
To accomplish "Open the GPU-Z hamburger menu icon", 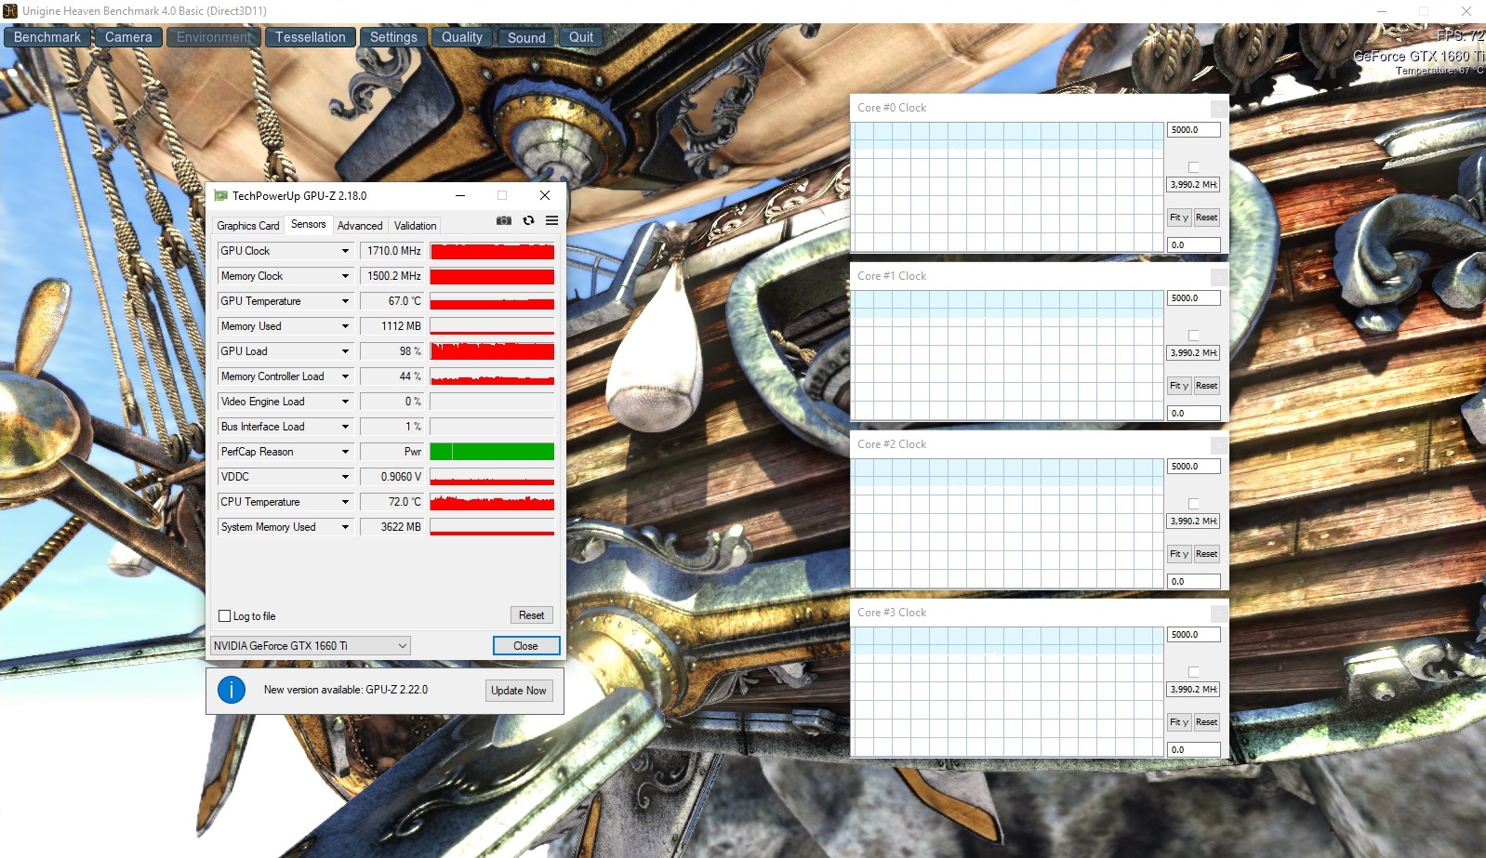I will 551,220.
